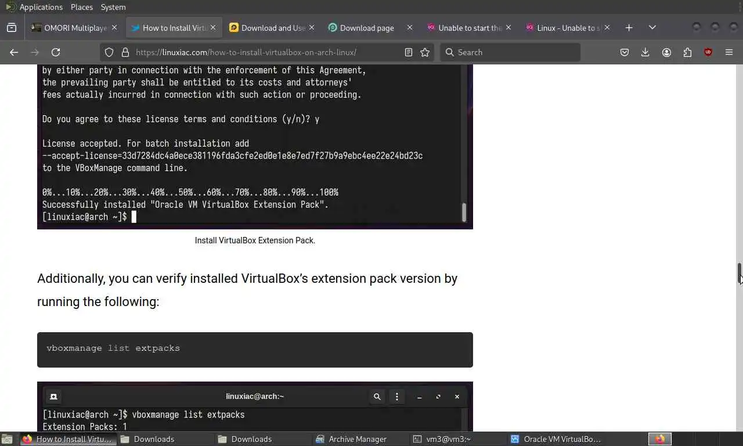Open the System menu
This screenshot has width=743, height=446.
click(113, 7)
